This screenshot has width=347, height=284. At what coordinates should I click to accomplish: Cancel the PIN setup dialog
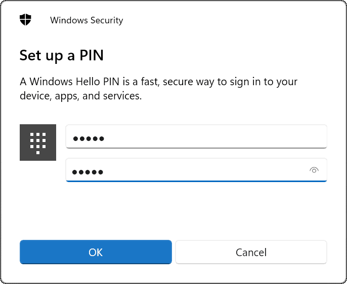(x=251, y=252)
